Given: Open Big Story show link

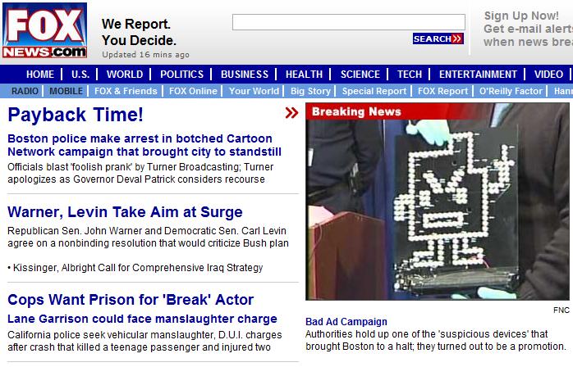Looking at the screenshot, I should 310,91.
